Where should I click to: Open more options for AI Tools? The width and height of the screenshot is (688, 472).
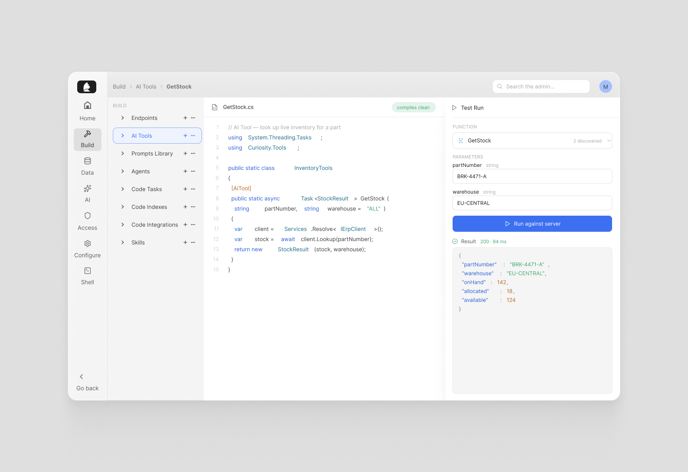pyautogui.click(x=193, y=136)
